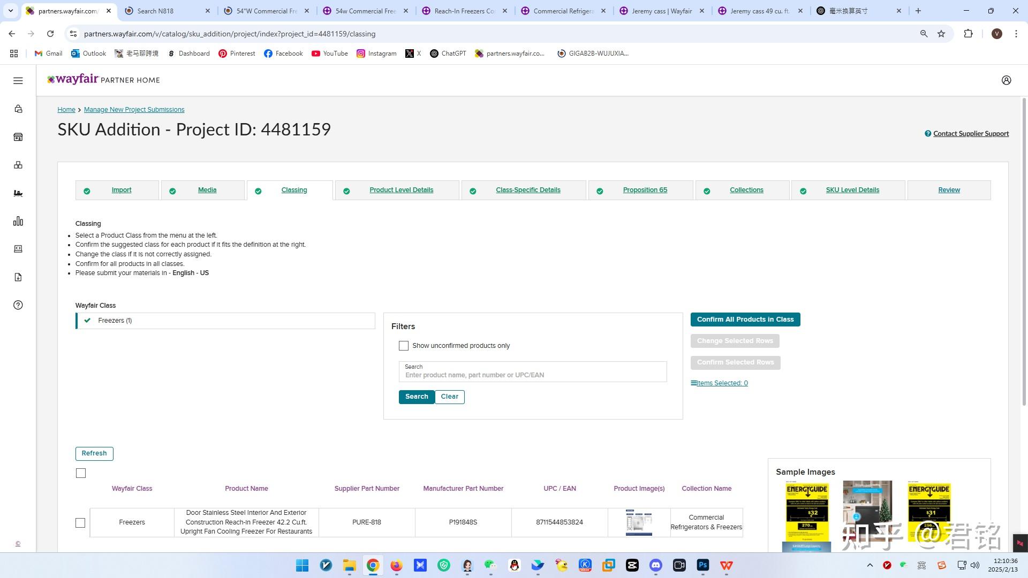Enable Show unconfirmed products only checkbox
This screenshot has width=1028, height=578.
[x=404, y=346]
